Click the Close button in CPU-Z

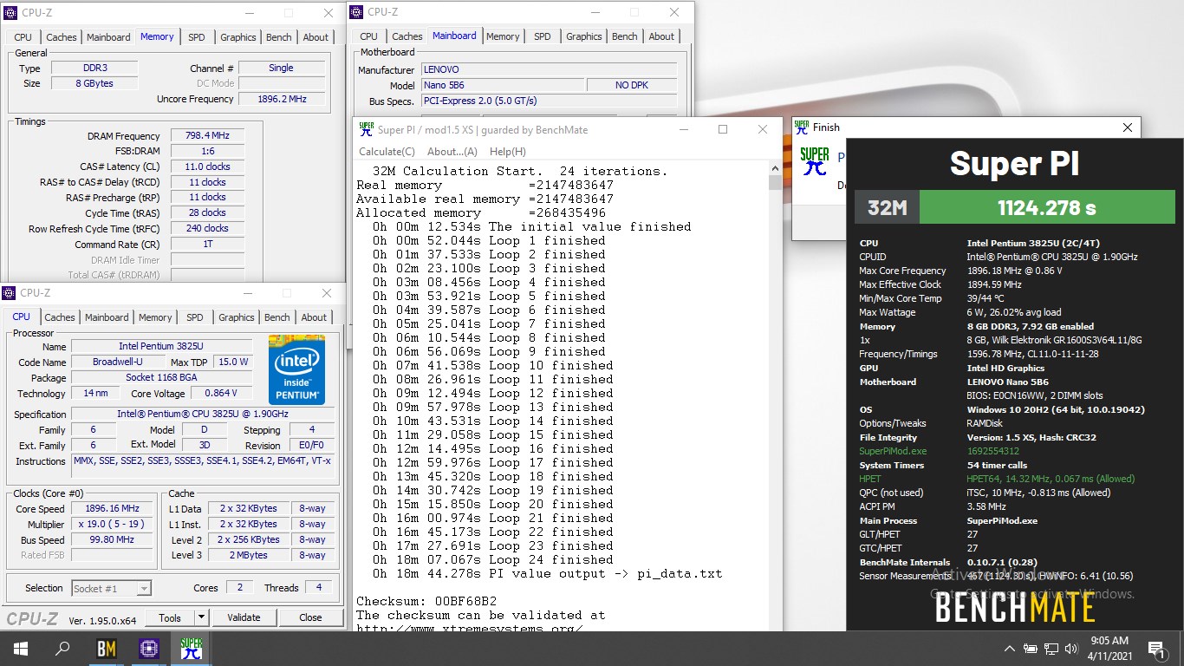[x=310, y=617]
